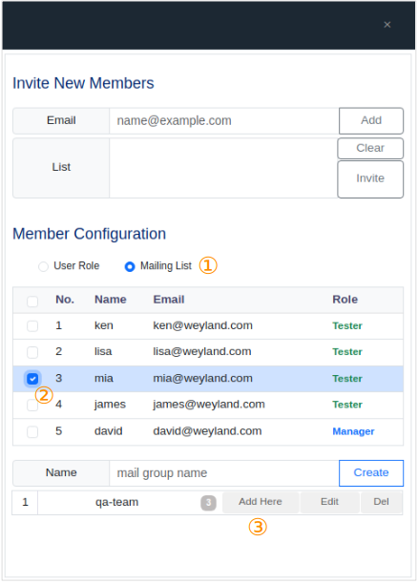Select the User Role radio option
418x584 pixels.
click(43, 266)
